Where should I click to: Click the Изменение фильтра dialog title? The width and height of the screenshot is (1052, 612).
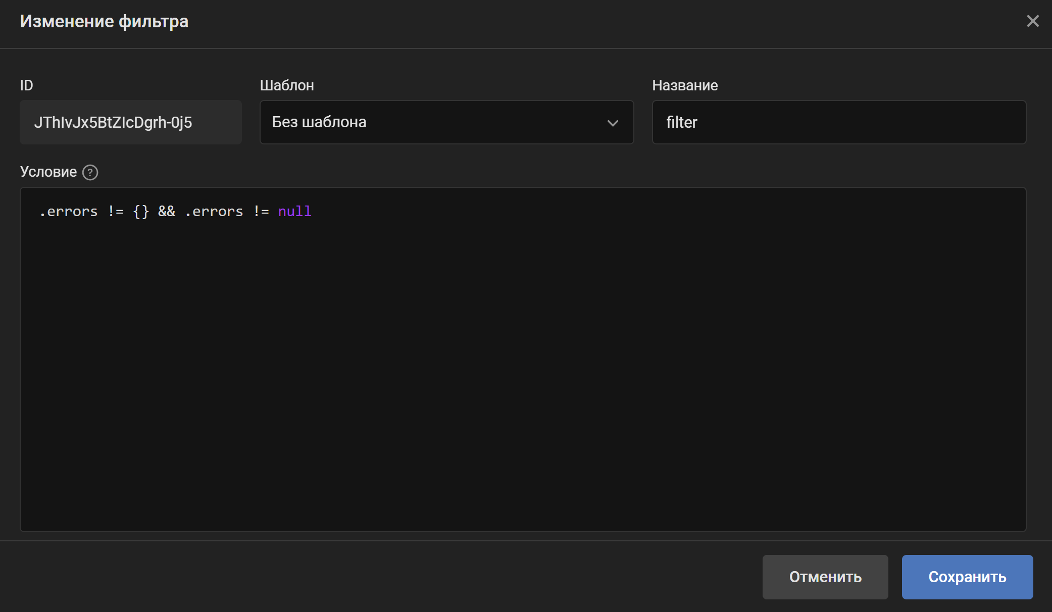[x=104, y=22]
